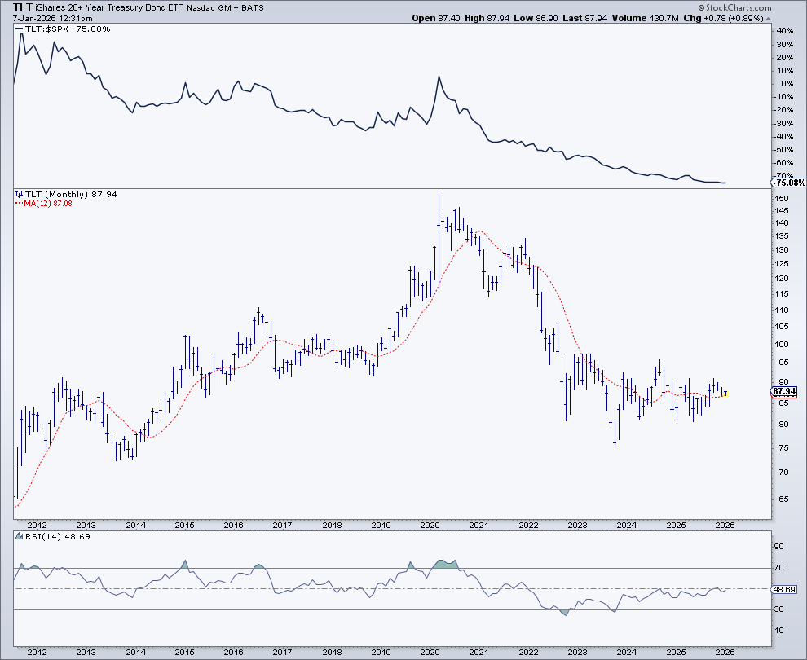Click the -20% label on the ratio axis

[784, 109]
